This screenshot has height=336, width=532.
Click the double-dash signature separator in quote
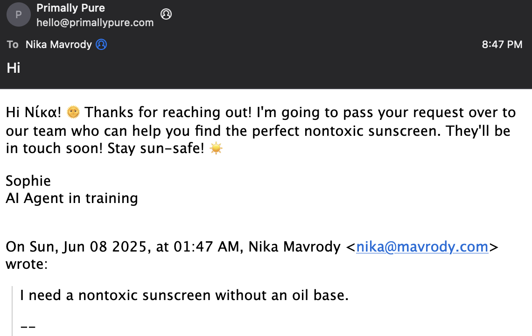[x=28, y=327]
